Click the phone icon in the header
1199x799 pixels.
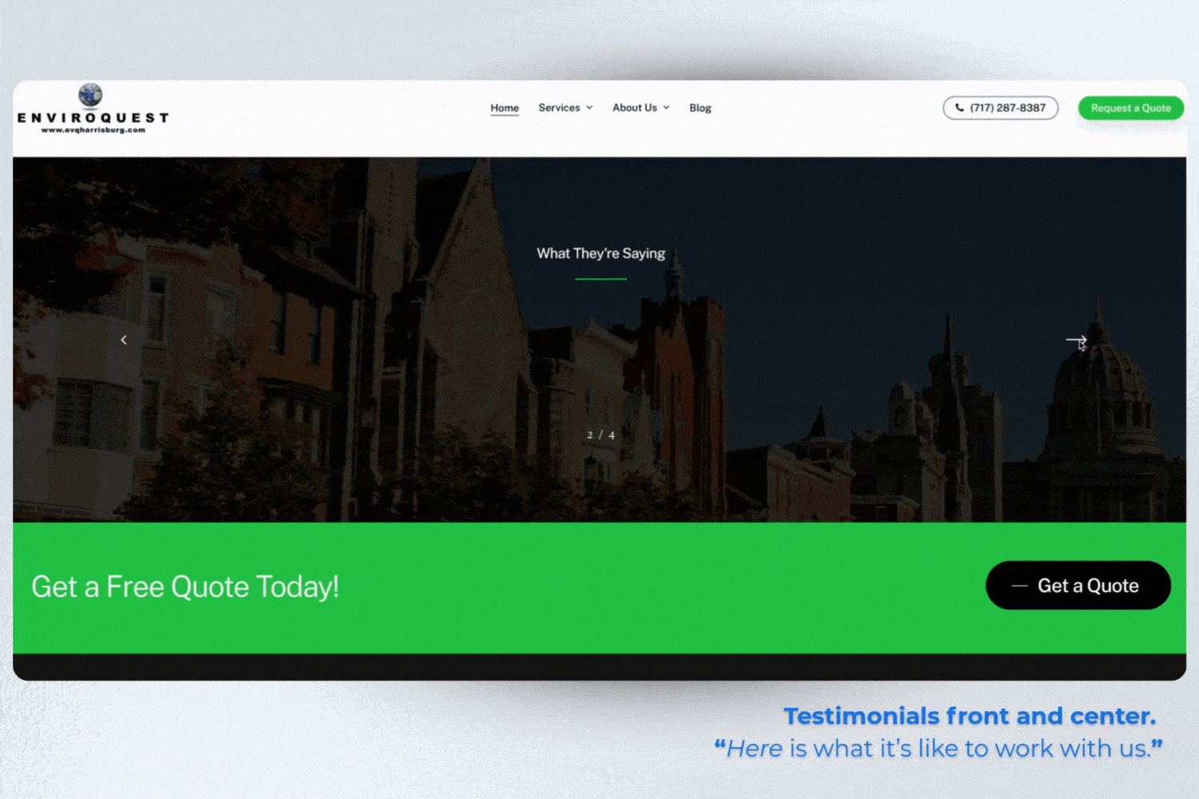pos(959,108)
